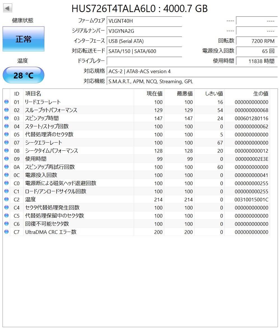Click the 28 °C temperature indicator

pos(23,75)
